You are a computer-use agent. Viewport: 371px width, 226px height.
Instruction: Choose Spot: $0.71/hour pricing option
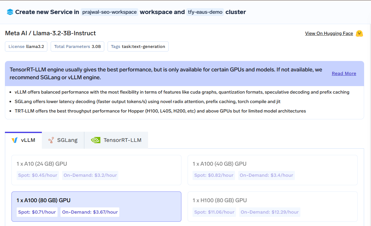(37, 212)
